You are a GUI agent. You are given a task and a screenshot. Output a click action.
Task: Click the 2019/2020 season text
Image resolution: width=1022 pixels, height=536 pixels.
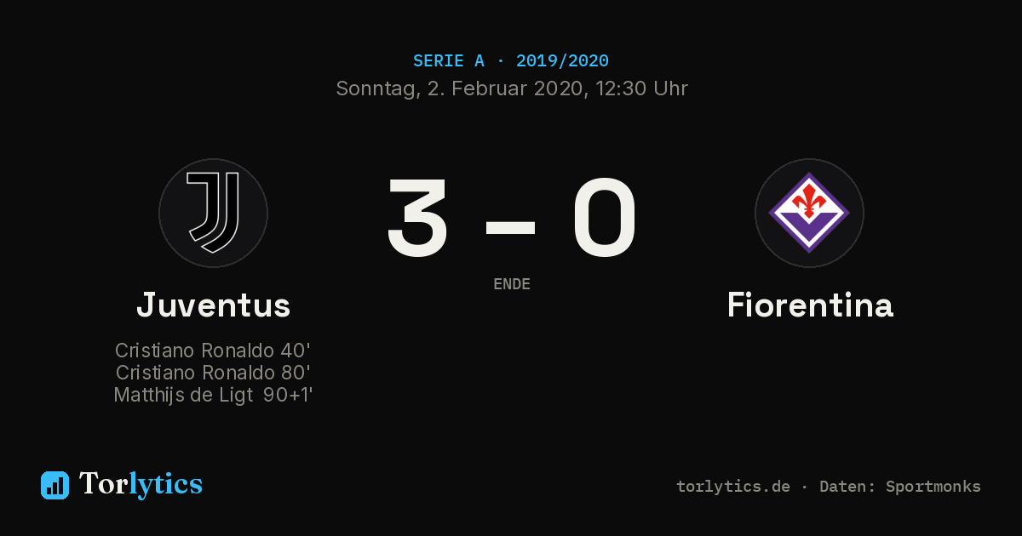pyautogui.click(x=562, y=61)
